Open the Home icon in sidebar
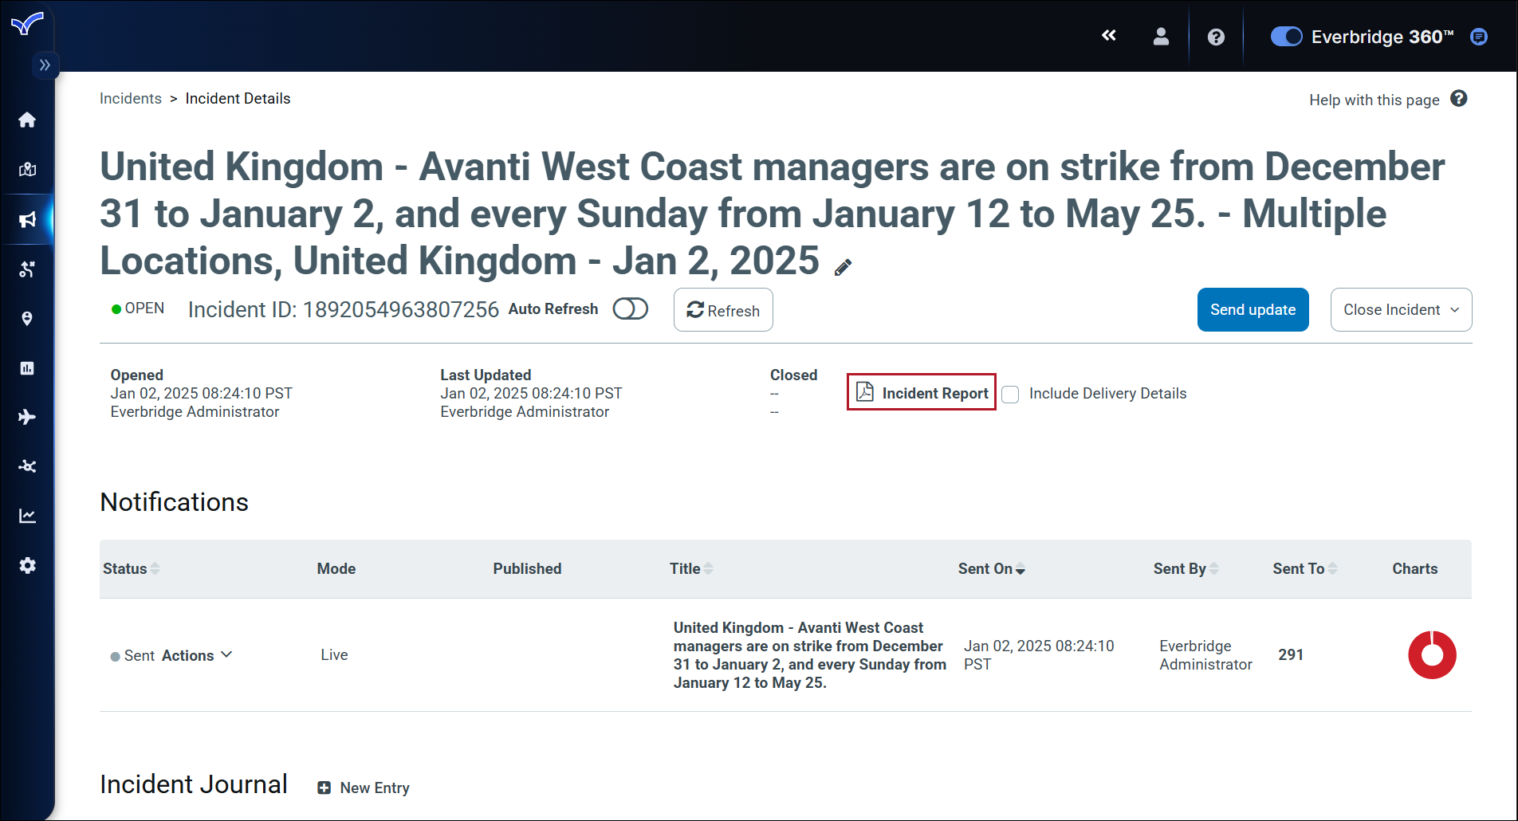 coord(27,120)
